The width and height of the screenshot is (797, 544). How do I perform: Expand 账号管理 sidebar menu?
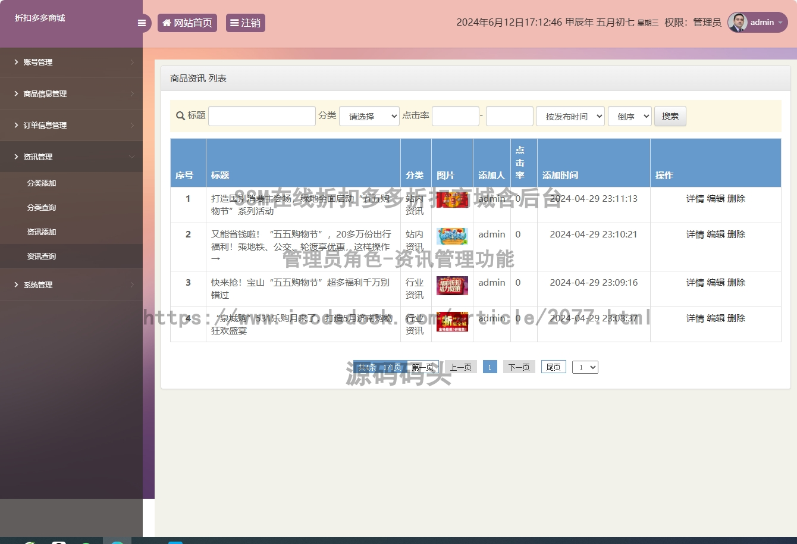point(71,62)
